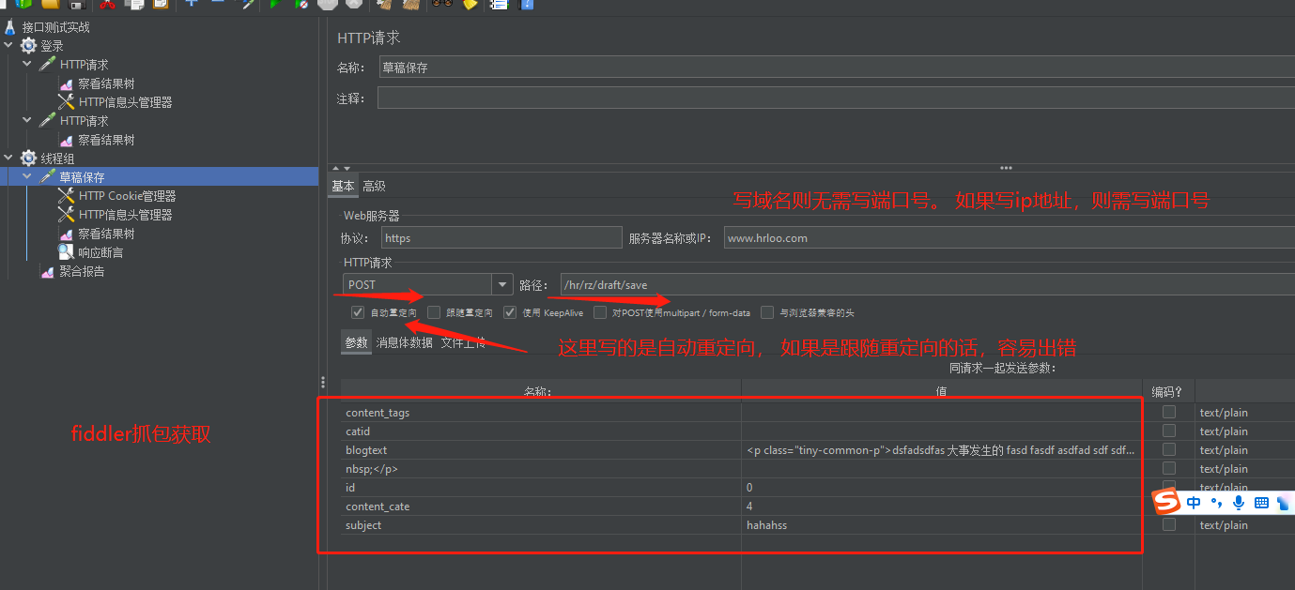Click the catid name cell
The width and height of the screenshot is (1295, 590).
tap(541, 431)
